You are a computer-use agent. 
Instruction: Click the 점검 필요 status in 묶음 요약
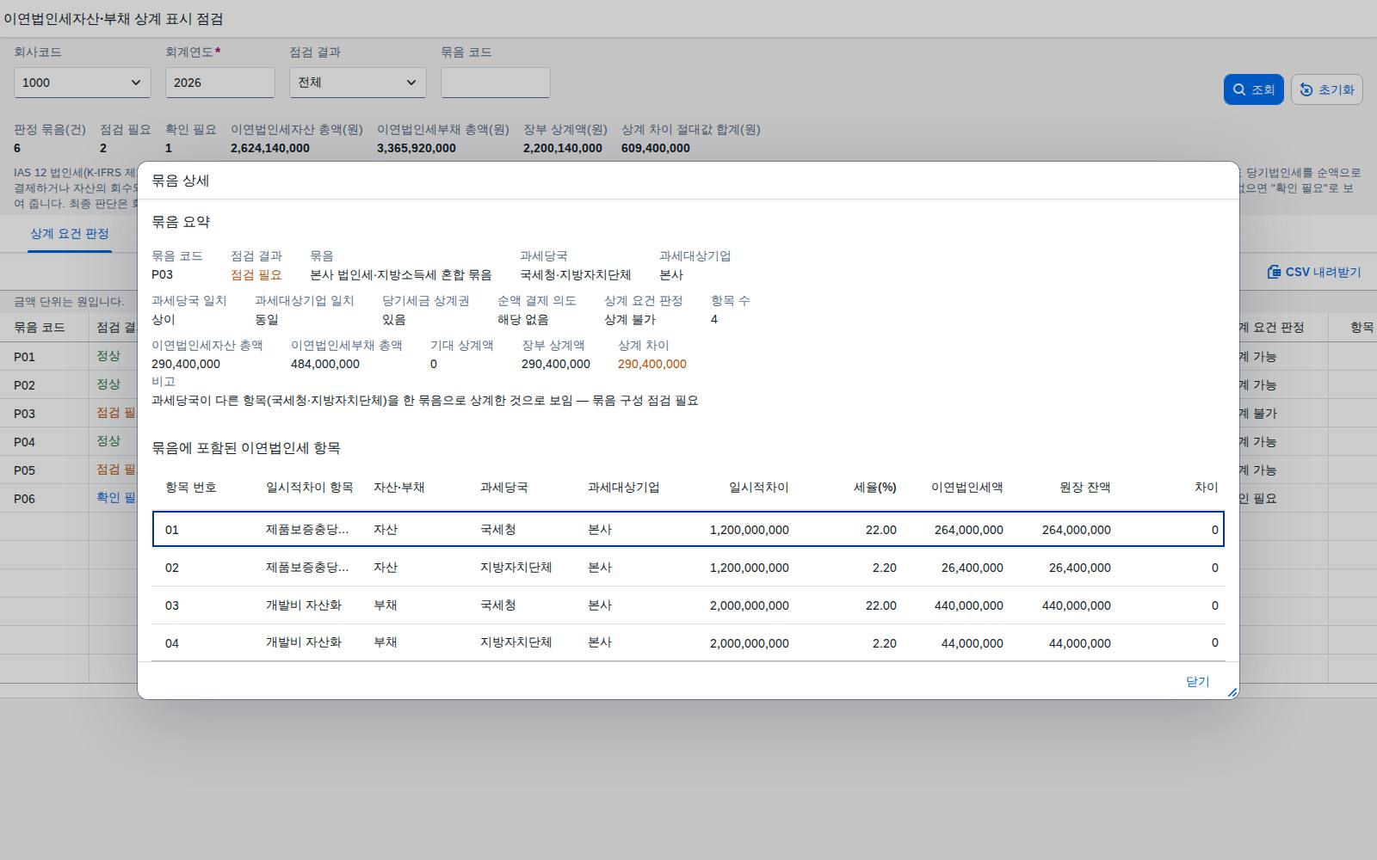click(256, 275)
